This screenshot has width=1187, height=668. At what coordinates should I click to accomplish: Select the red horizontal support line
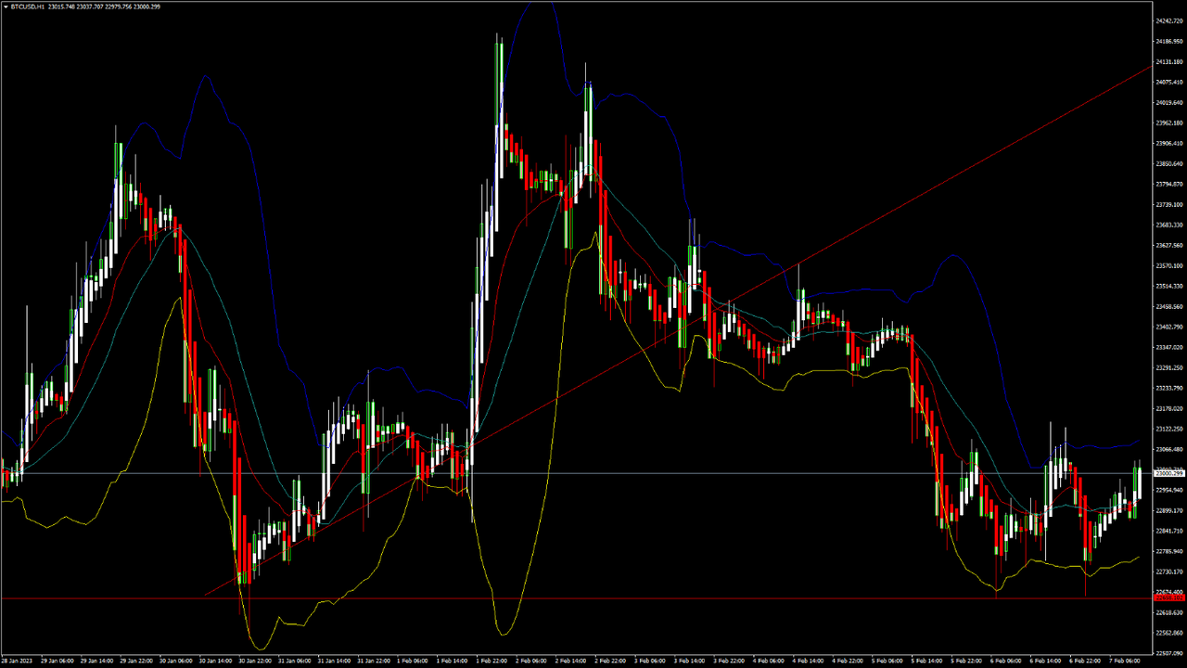pyautogui.click(x=575, y=598)
